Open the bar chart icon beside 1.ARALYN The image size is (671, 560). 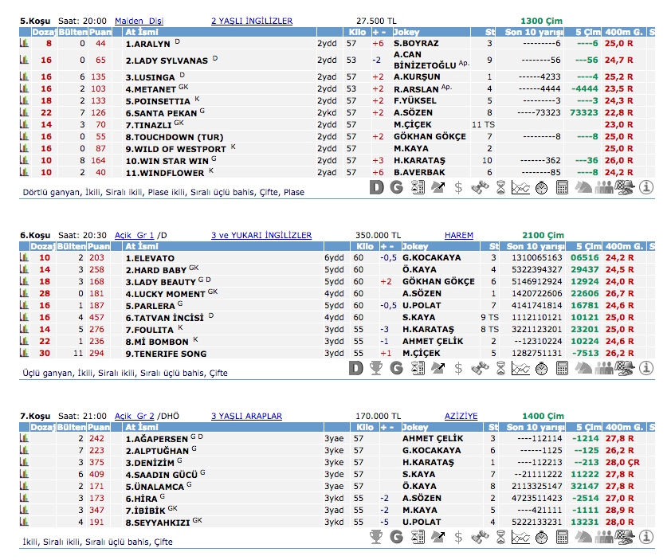pyautogui.click(x=24, y=43)
